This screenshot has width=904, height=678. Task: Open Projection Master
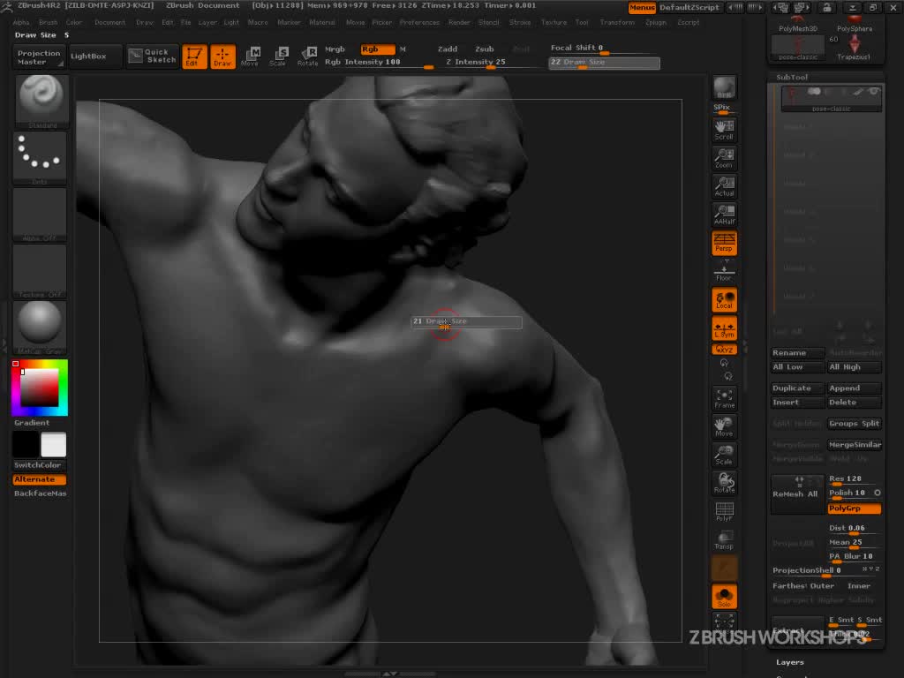[x=39, y=56]
